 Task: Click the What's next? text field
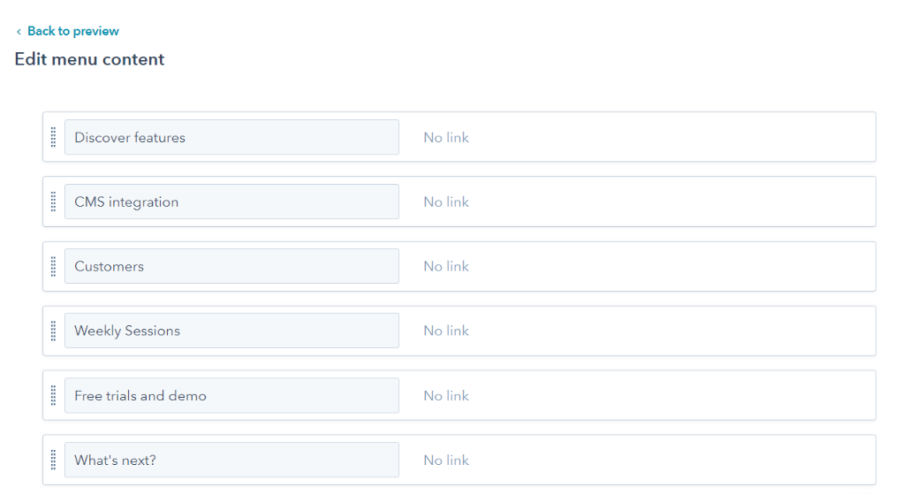(x=231, y=460)
